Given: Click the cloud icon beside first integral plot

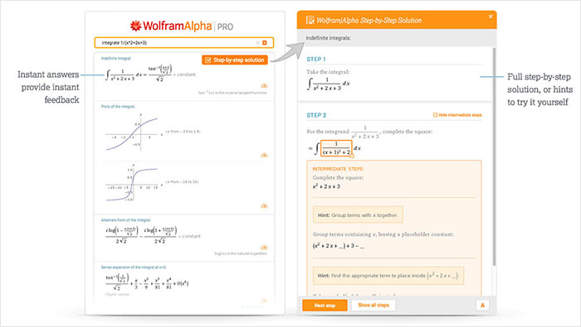Looking at the screenshot, I should (x=264, y=155).
